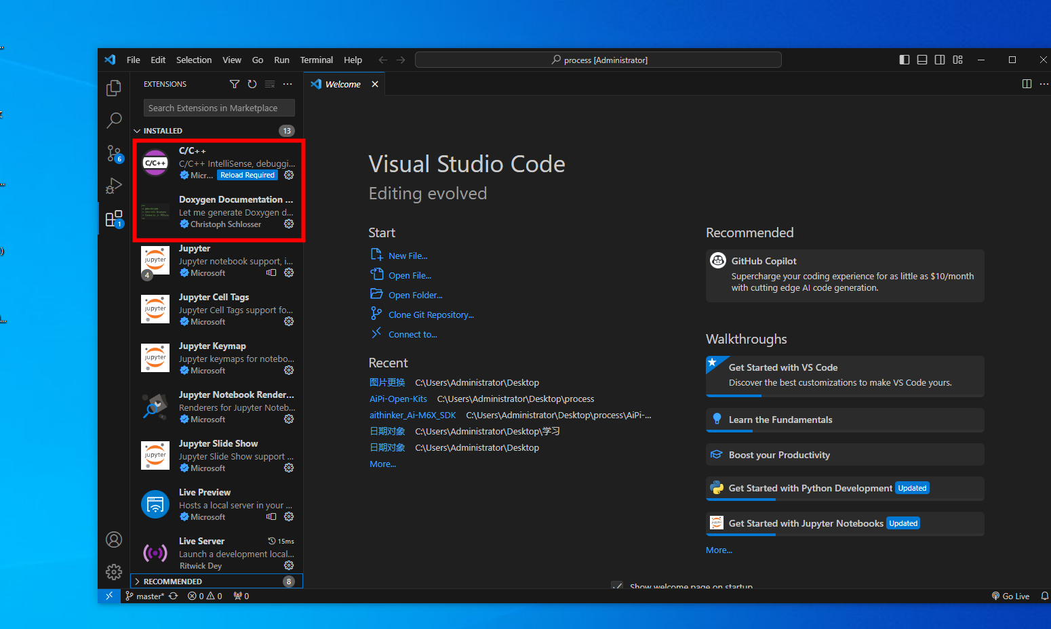The height and width of the screenshot is (629, 1051).
Task: Open recent folder AiPi-Open-Kits
Action: click(x=398, y=399)
